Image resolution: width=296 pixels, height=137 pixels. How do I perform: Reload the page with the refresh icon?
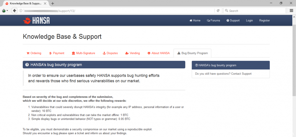(x=218, y=11)
